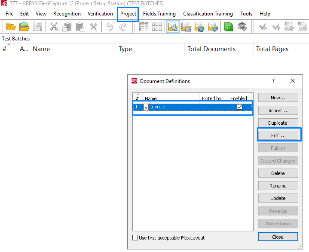Click the folder with table list icon

pyautogui.click(x=186, y=27)
